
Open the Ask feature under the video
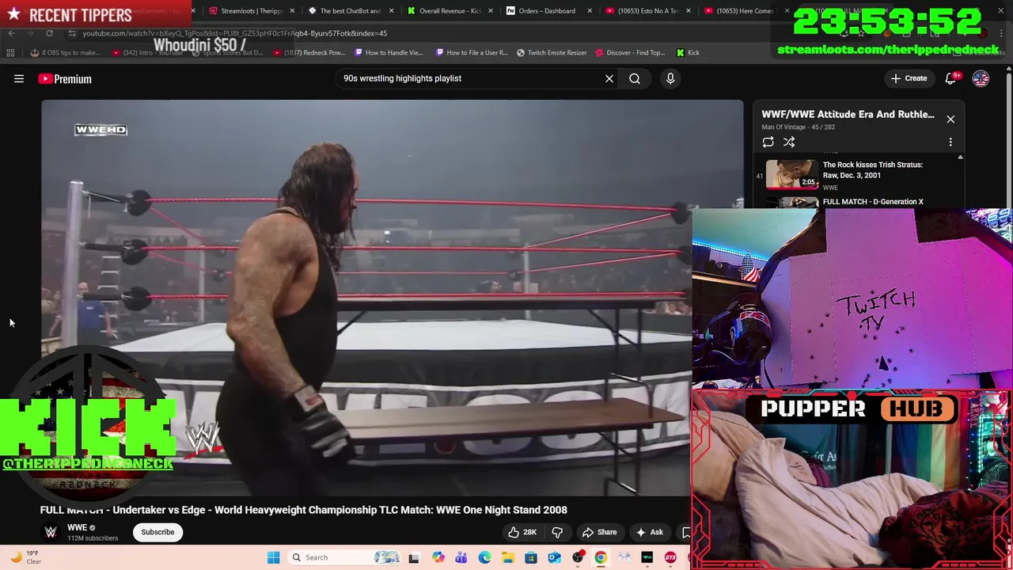(649, 532)
